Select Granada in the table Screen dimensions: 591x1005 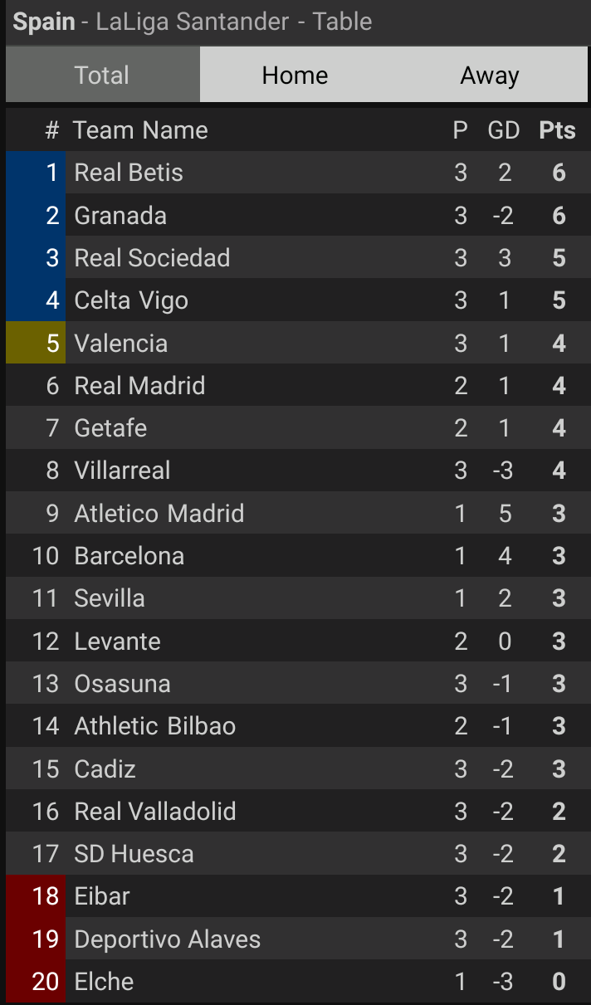click(x=120, y=216)
